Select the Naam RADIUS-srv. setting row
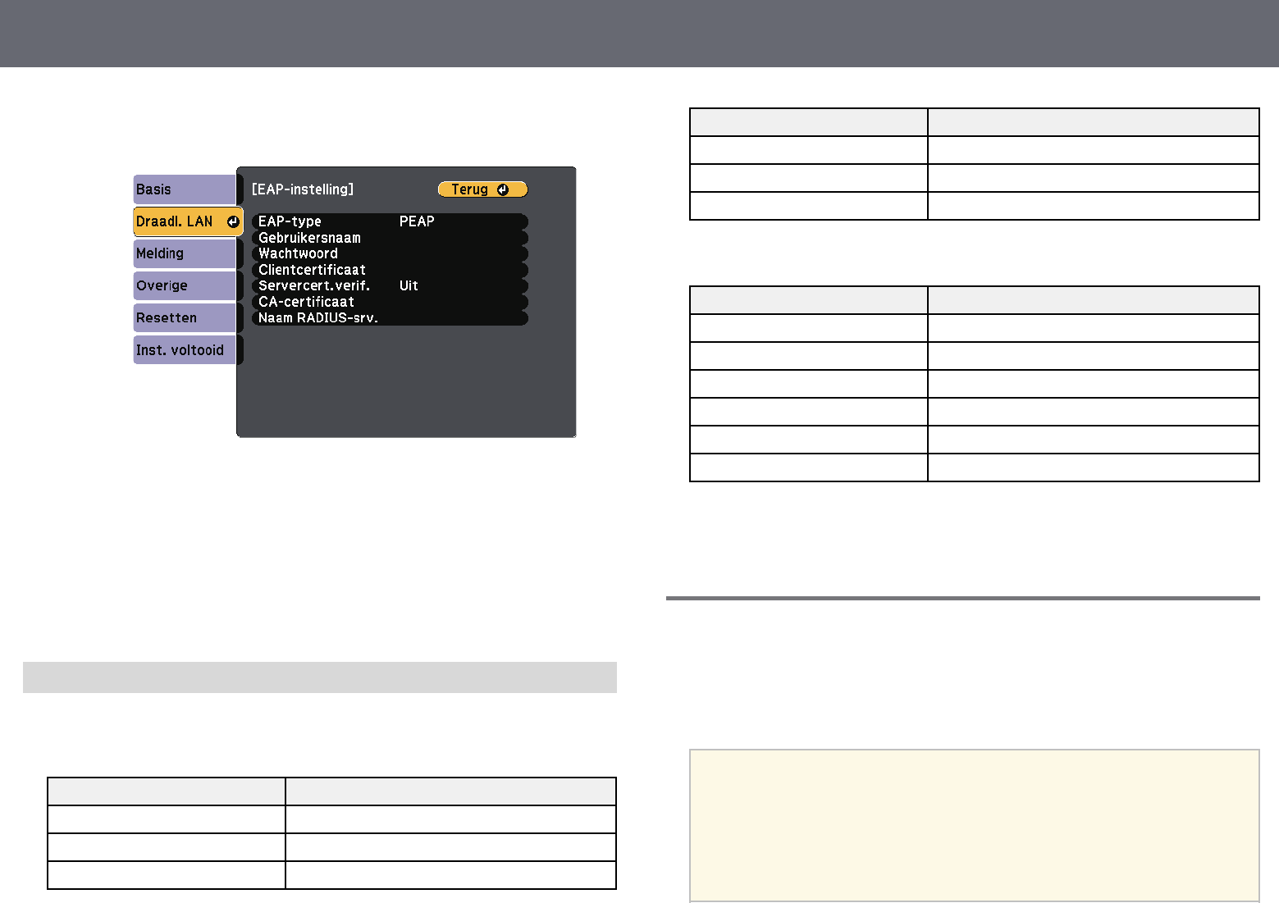The width and height of the screenshot is (1279, 903). point(390,317)
